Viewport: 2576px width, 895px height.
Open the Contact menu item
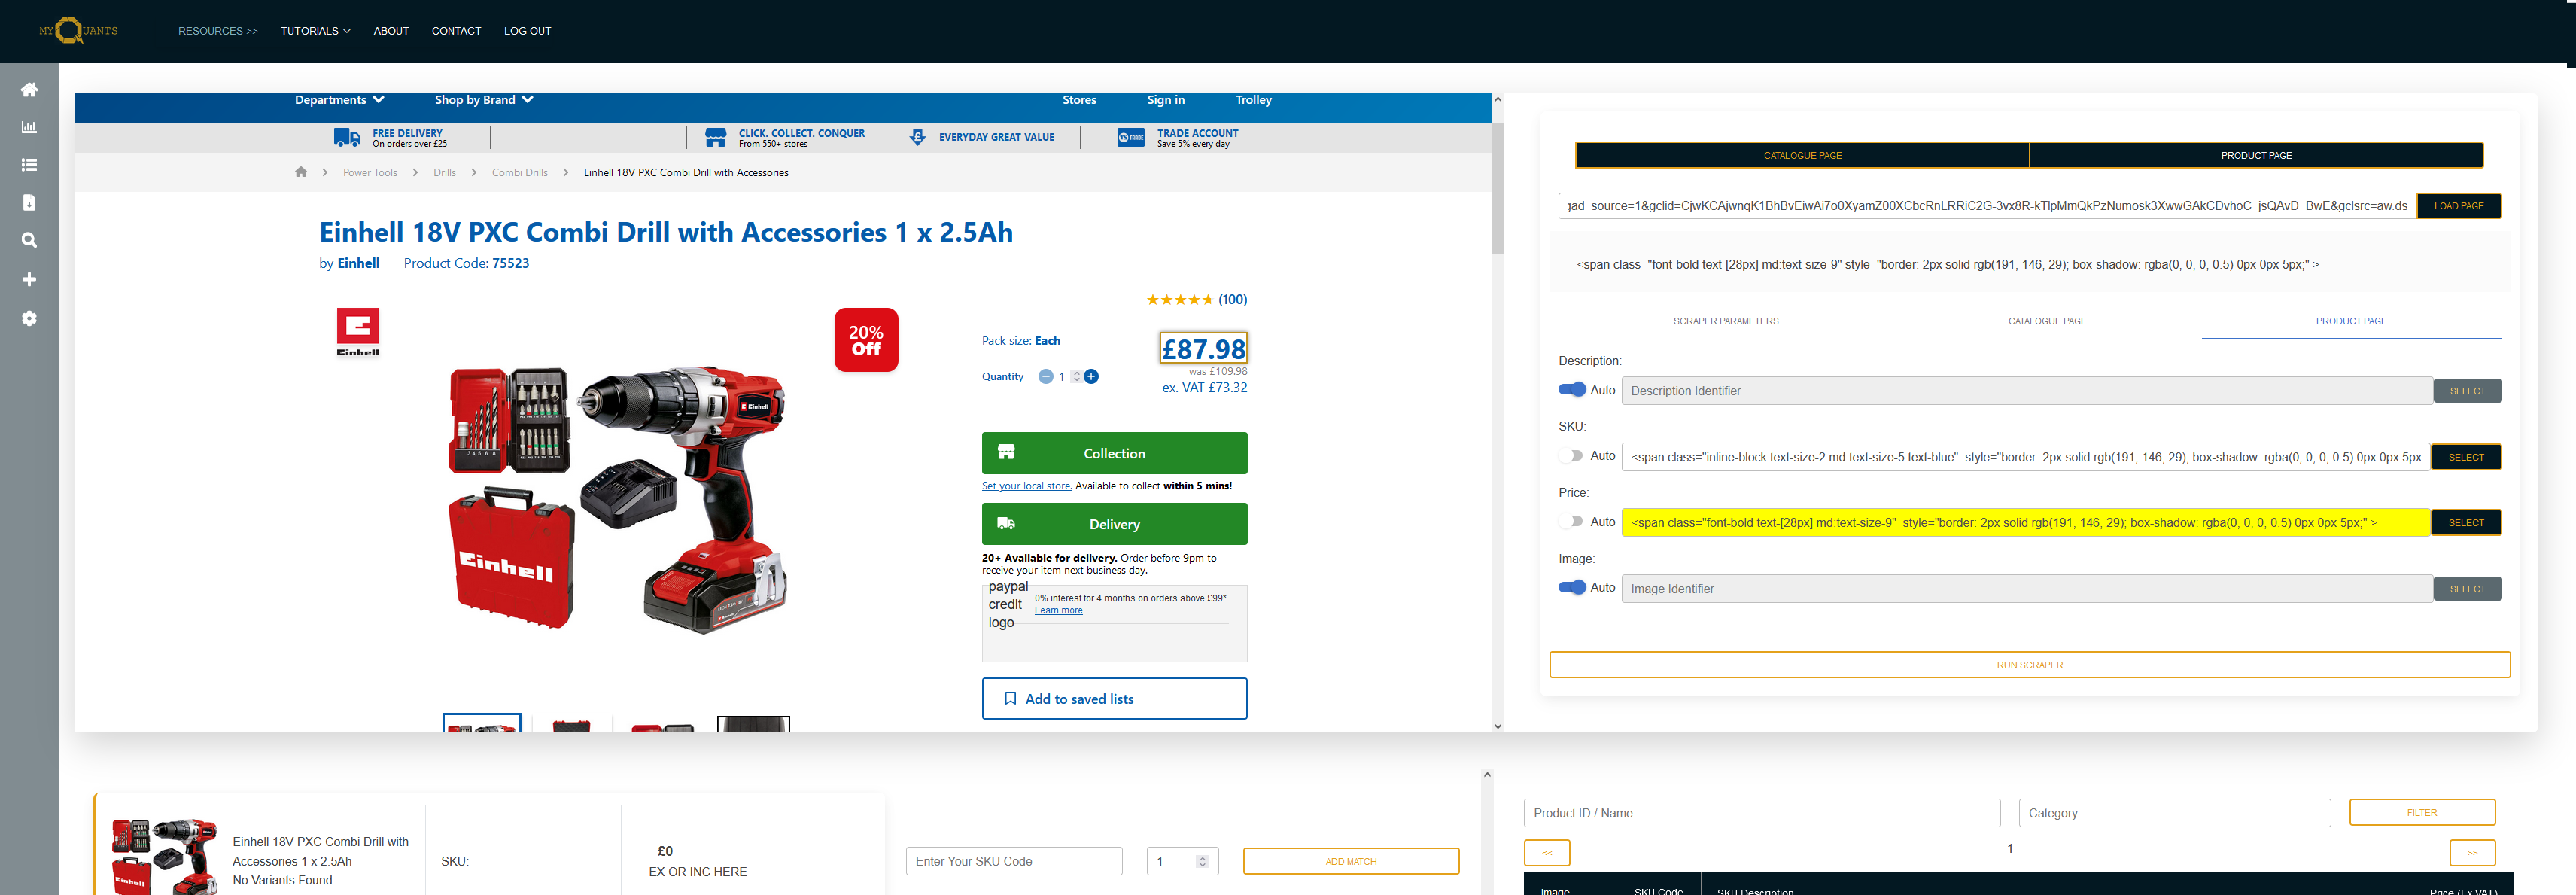[456, 31]
